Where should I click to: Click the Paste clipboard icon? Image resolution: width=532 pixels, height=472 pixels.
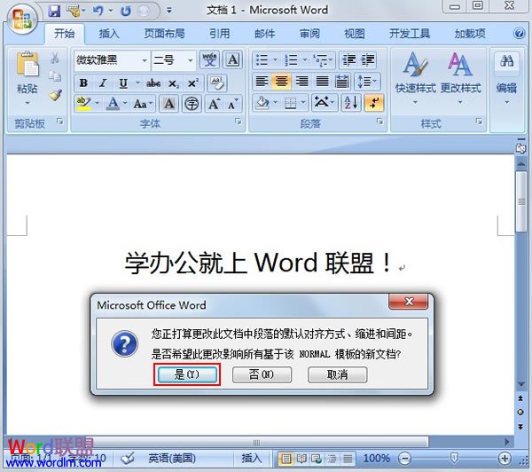pyautogui.click(x=27, y=64)
